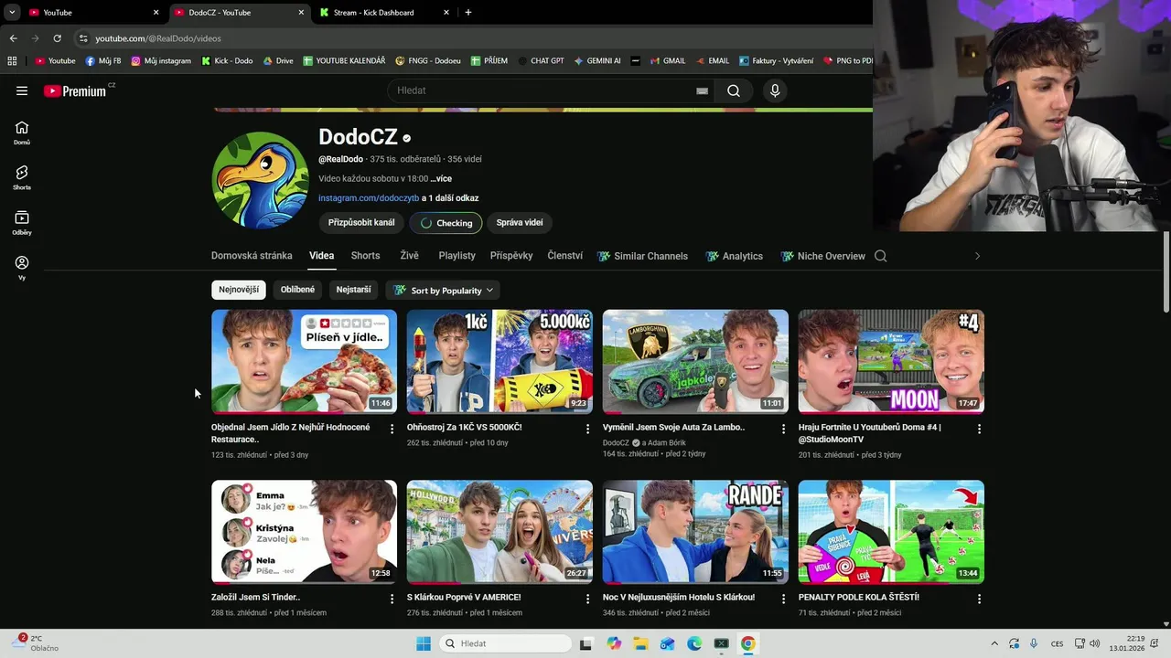Open the Domů home sidebar item
Viewport: 1171px width, 658px height.
[22, 133]
